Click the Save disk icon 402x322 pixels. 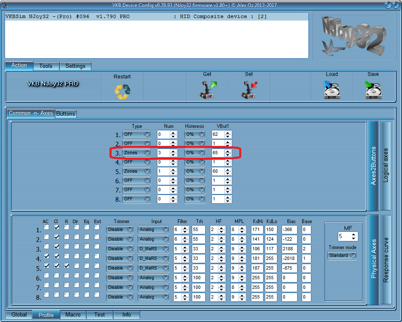click(x=373, y=89)
